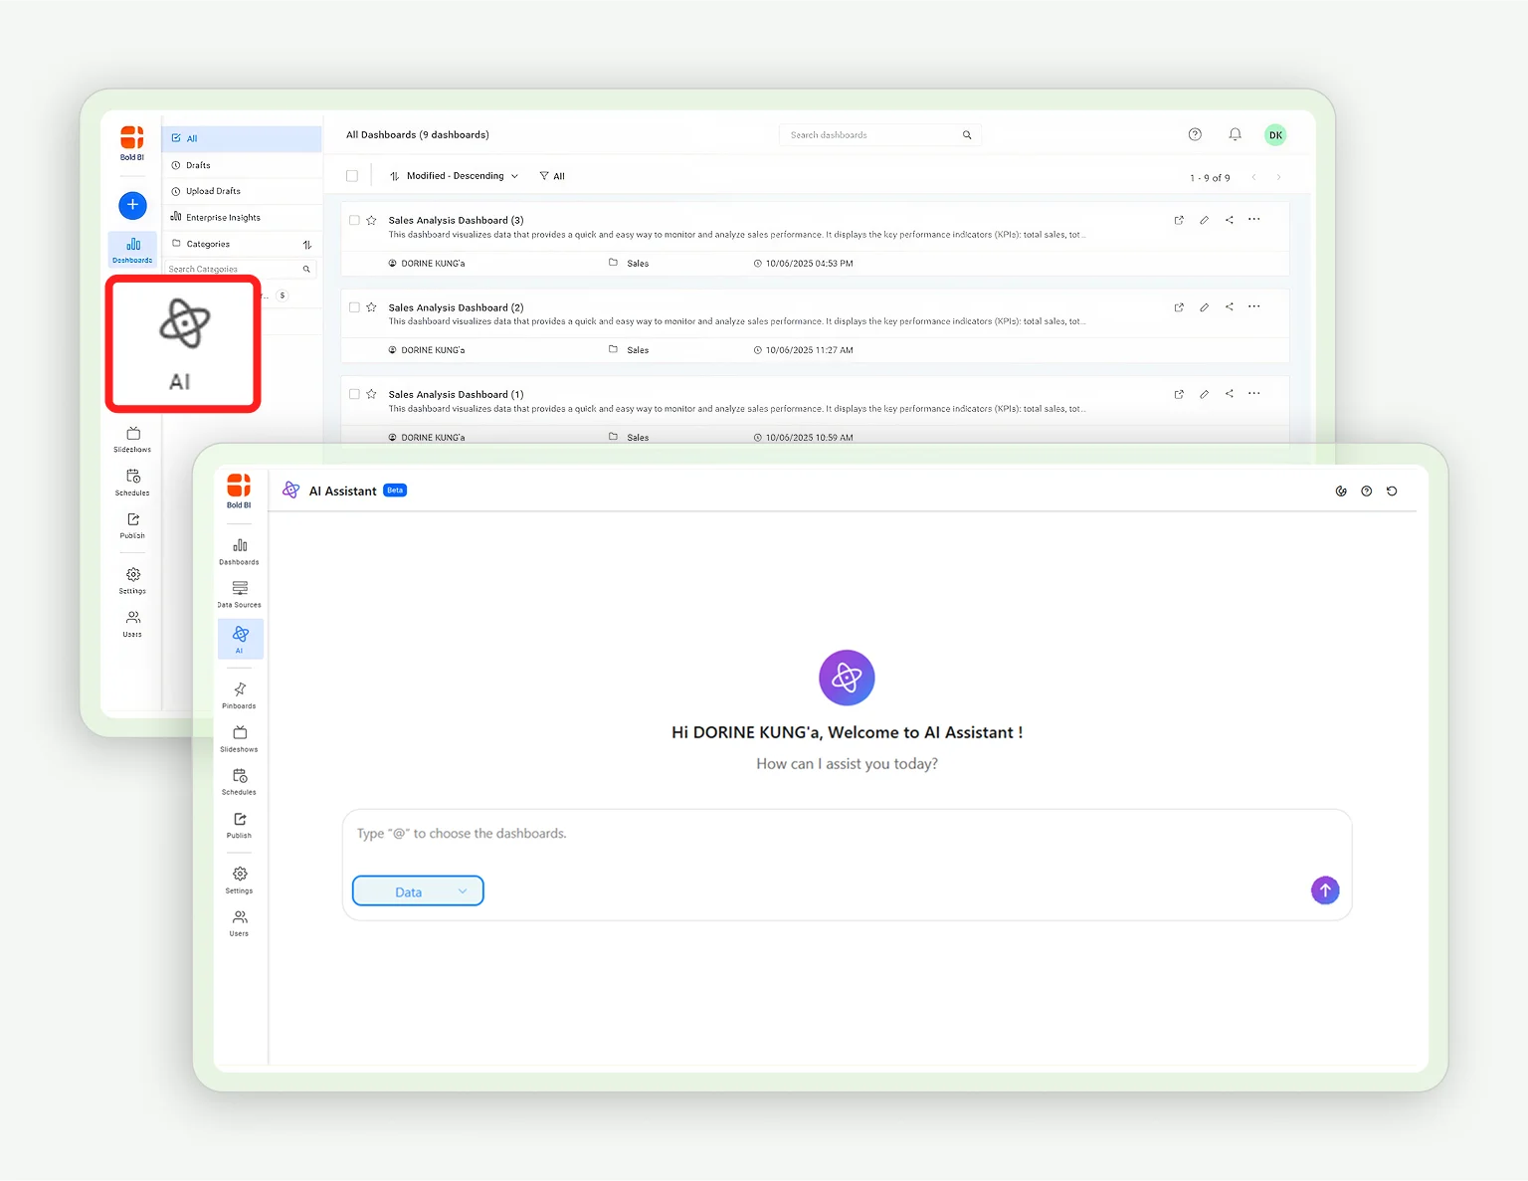Switch to the Drafts tab
Viewport: 1528px width, 1181px height.
pyautogui.click(x=196, y=164)
